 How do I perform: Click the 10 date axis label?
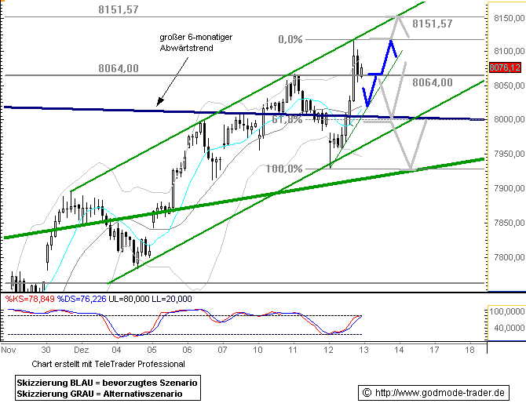pos(258,350)
